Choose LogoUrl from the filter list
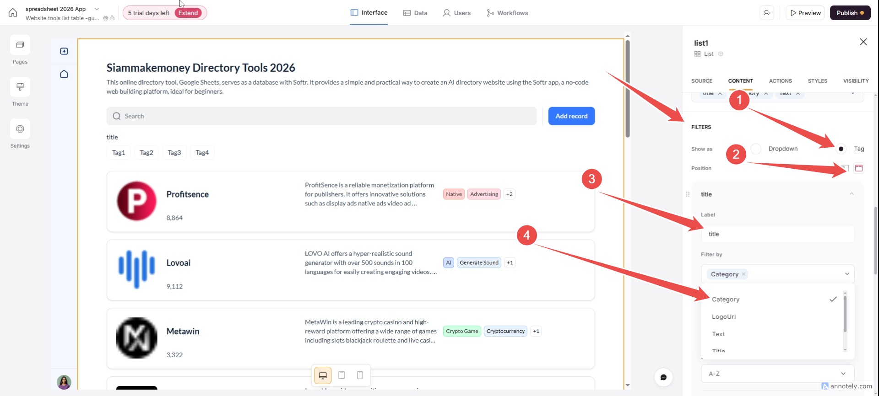Screen dimensions: 879x396 coord(724,317)
